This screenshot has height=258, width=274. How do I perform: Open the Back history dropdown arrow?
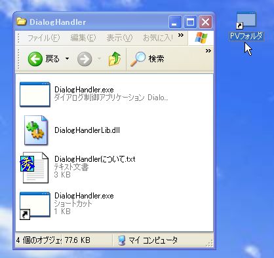pyautogui.click(x=67, y=58)
